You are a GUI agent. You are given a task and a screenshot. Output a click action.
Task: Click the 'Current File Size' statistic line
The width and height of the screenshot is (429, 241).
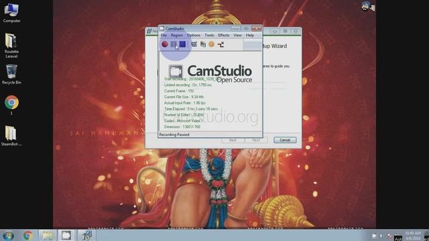[x=184, y=97]
